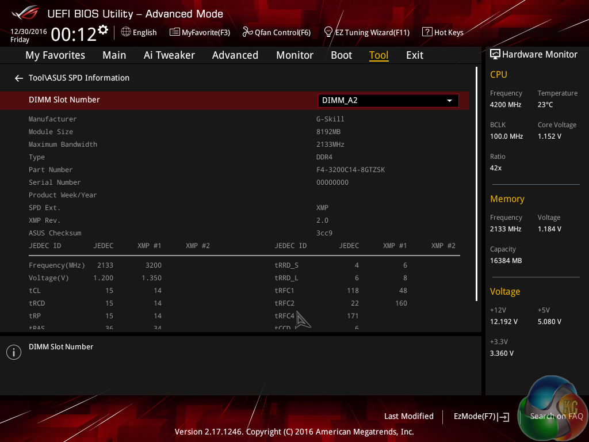
Task: Click the EzMode exit arrow icon
Action: click(x=504, y=417)
